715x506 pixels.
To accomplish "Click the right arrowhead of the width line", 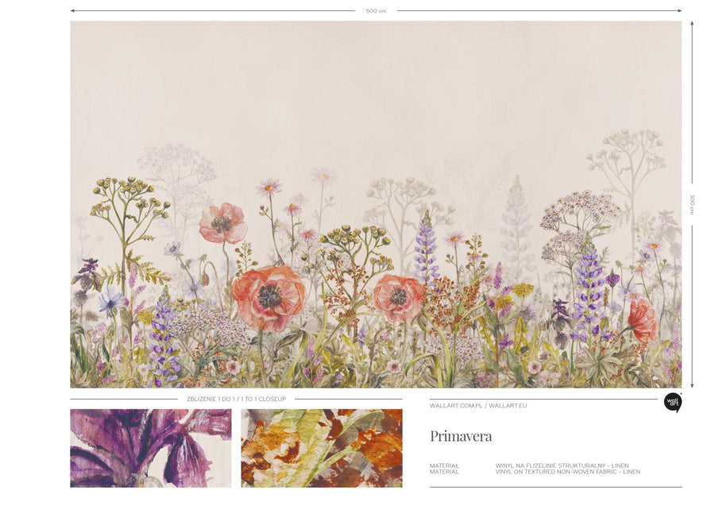I will click(679, 11).
